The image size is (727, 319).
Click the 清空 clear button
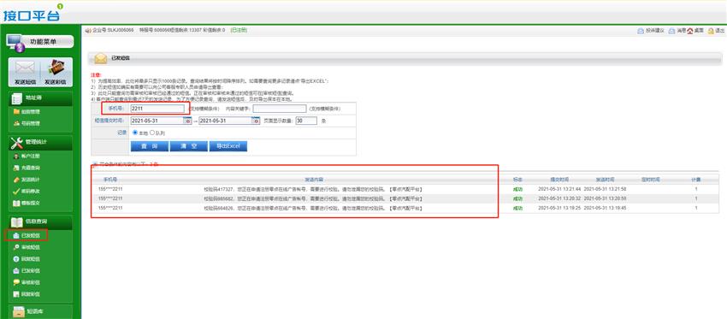[188, 146]
